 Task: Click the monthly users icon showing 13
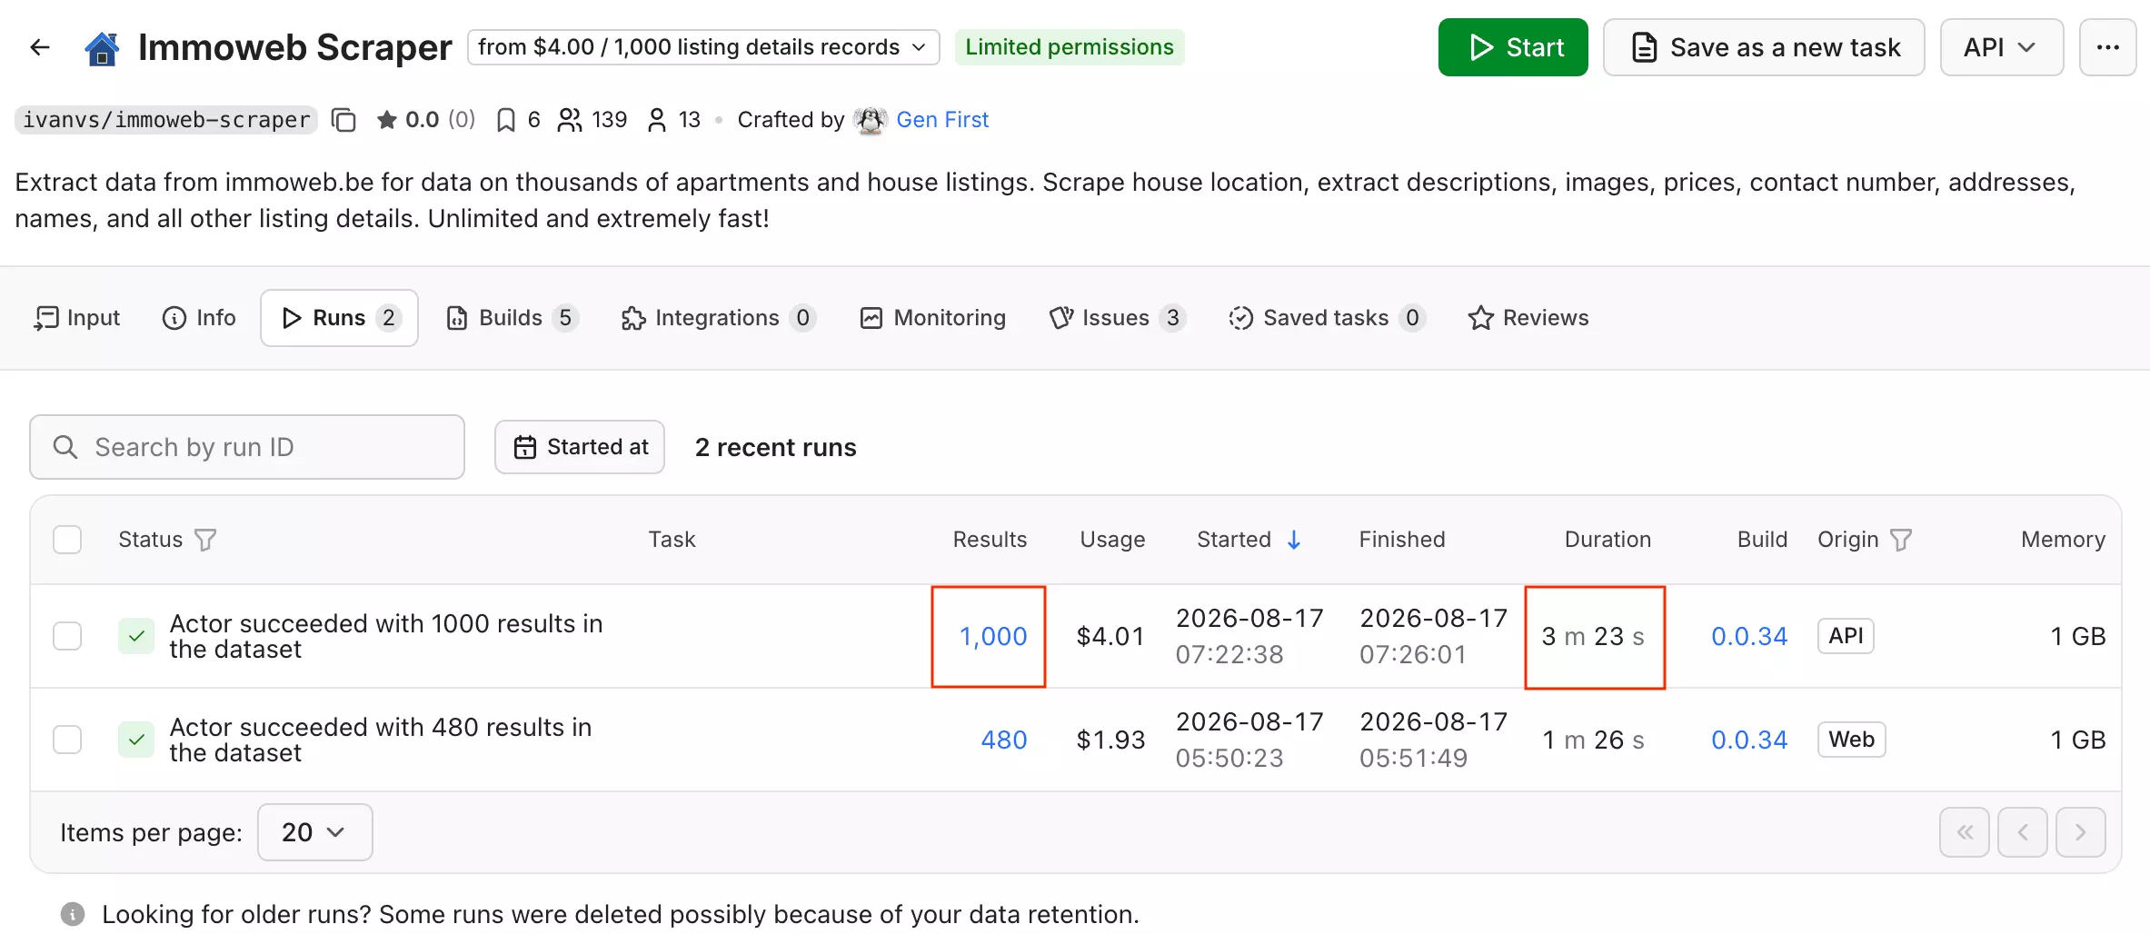point(657,120)
